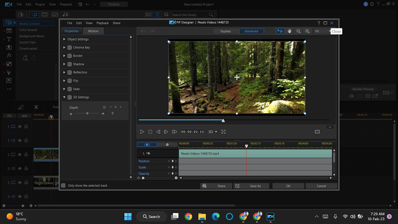Click the Depth add keyframe diamond
Viewport: 398px width, 224px height.
point(116,107)
